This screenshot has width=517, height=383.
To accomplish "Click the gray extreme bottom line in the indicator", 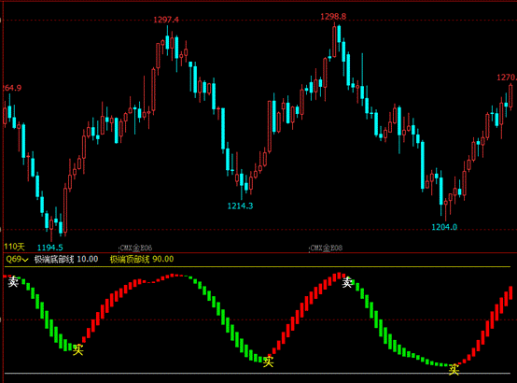I will (x=258, y=374).
